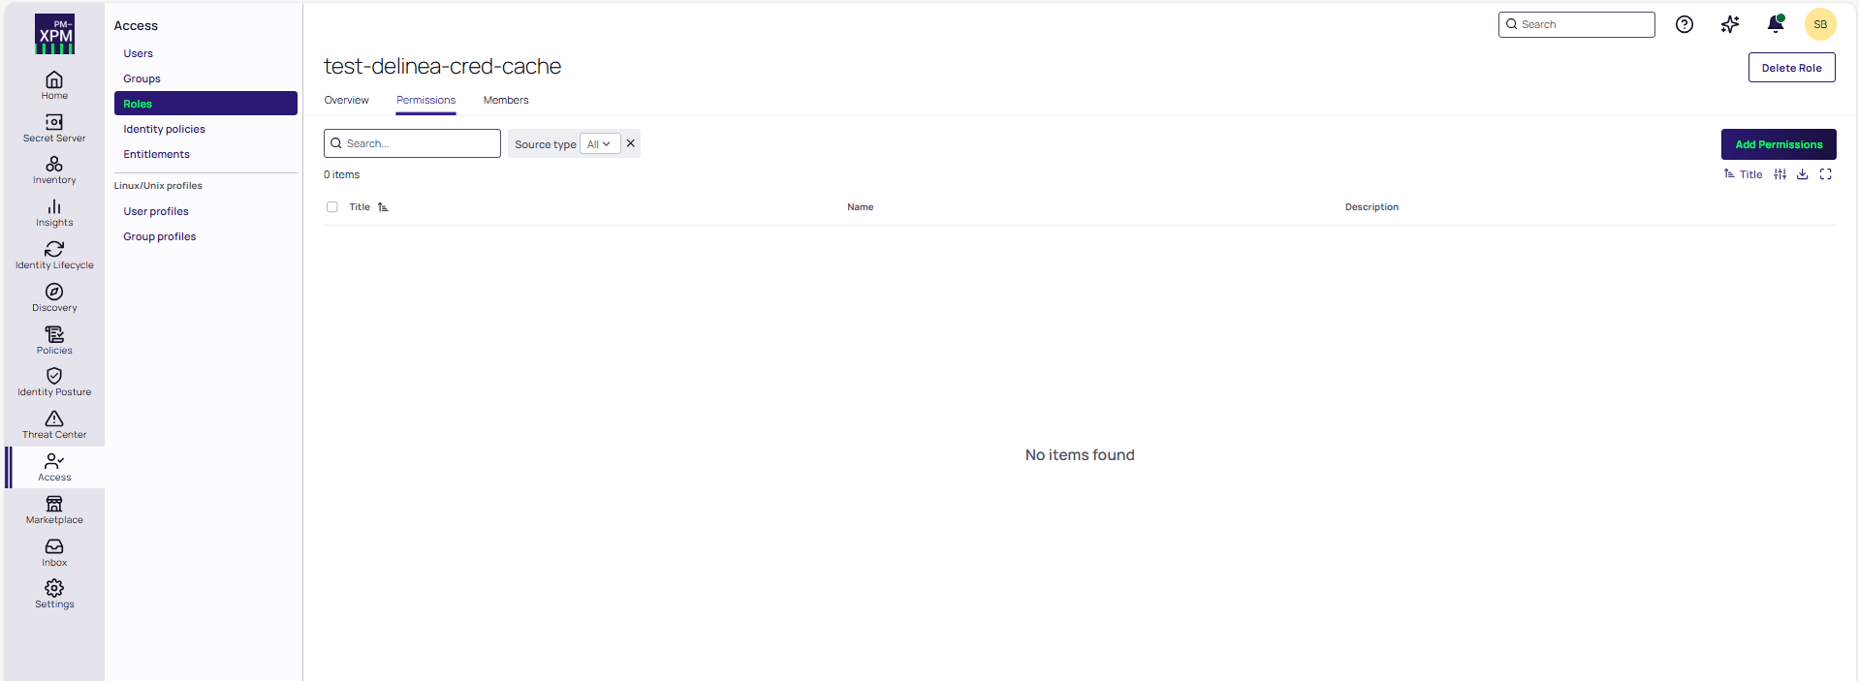Viewport: 1859px width, 681px height.
Task: Open the Marketplace section
Action: point(54,511)
